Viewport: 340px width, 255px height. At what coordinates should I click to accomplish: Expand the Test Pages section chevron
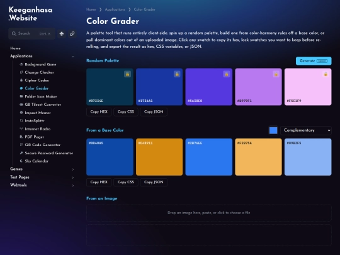coord(73,178)
